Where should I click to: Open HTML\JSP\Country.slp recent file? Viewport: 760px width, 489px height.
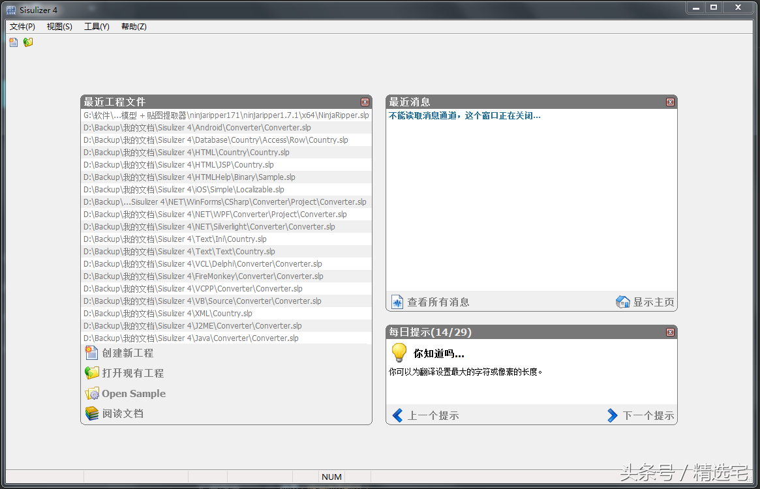226,165
